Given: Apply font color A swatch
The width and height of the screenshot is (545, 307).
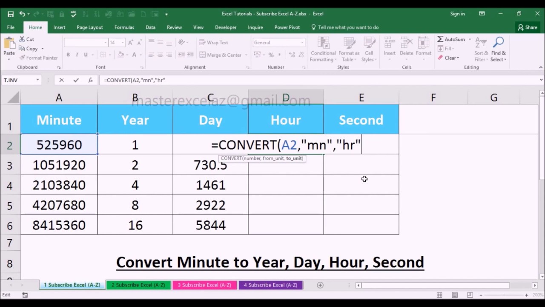Looking at the screenshot, I should click(x=134, y=55).
